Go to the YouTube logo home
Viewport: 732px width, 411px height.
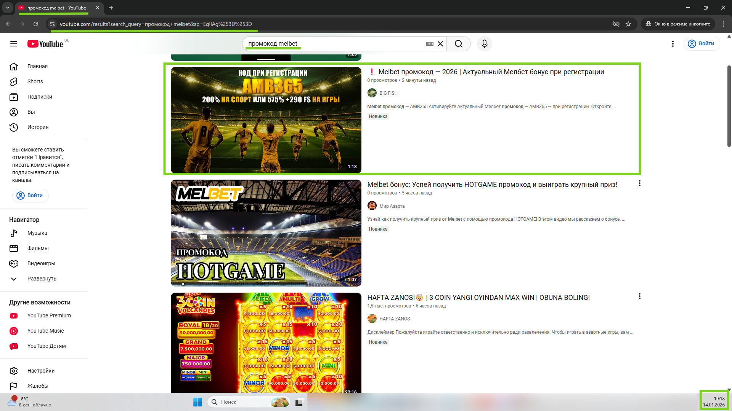(45, 44)
